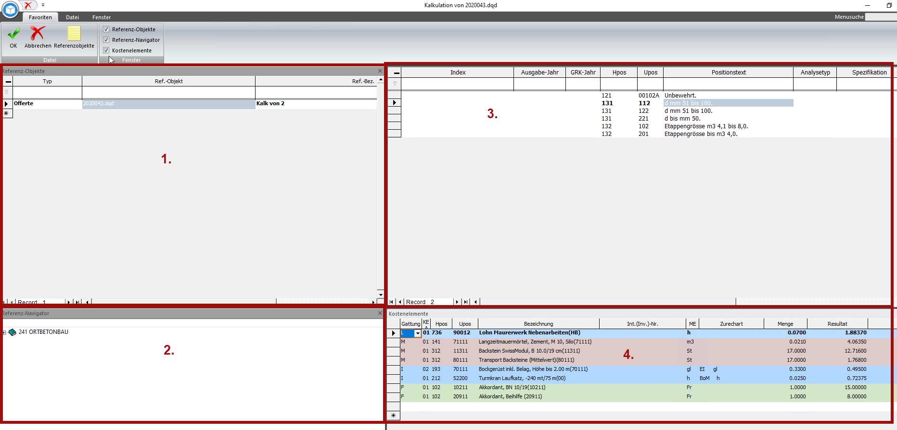Click the Bezeichnung column header
897x430 pixels.
coord(538,324)
